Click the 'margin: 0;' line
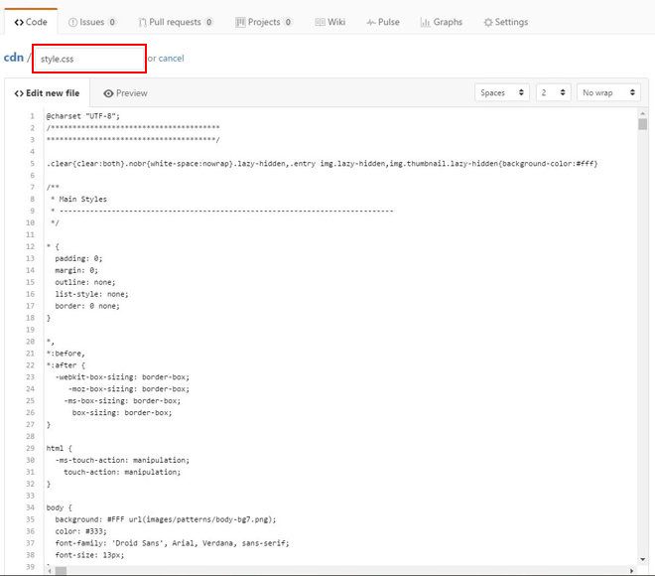The width and height of the screenshot is (655, 576). (76, 270)
